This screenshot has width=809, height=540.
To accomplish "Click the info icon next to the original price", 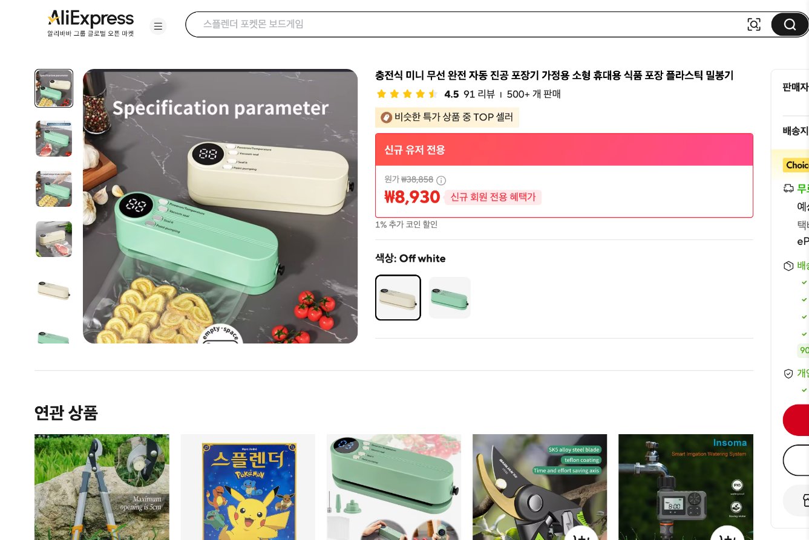I will (441, 180).
